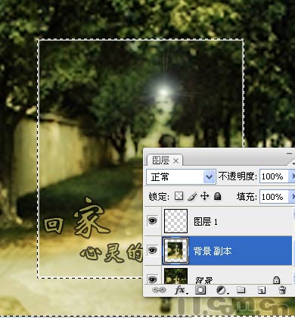This screenshot has height=318, width=295.
Task: Expand the 填充 slider arrow
Action: point(293,196)
